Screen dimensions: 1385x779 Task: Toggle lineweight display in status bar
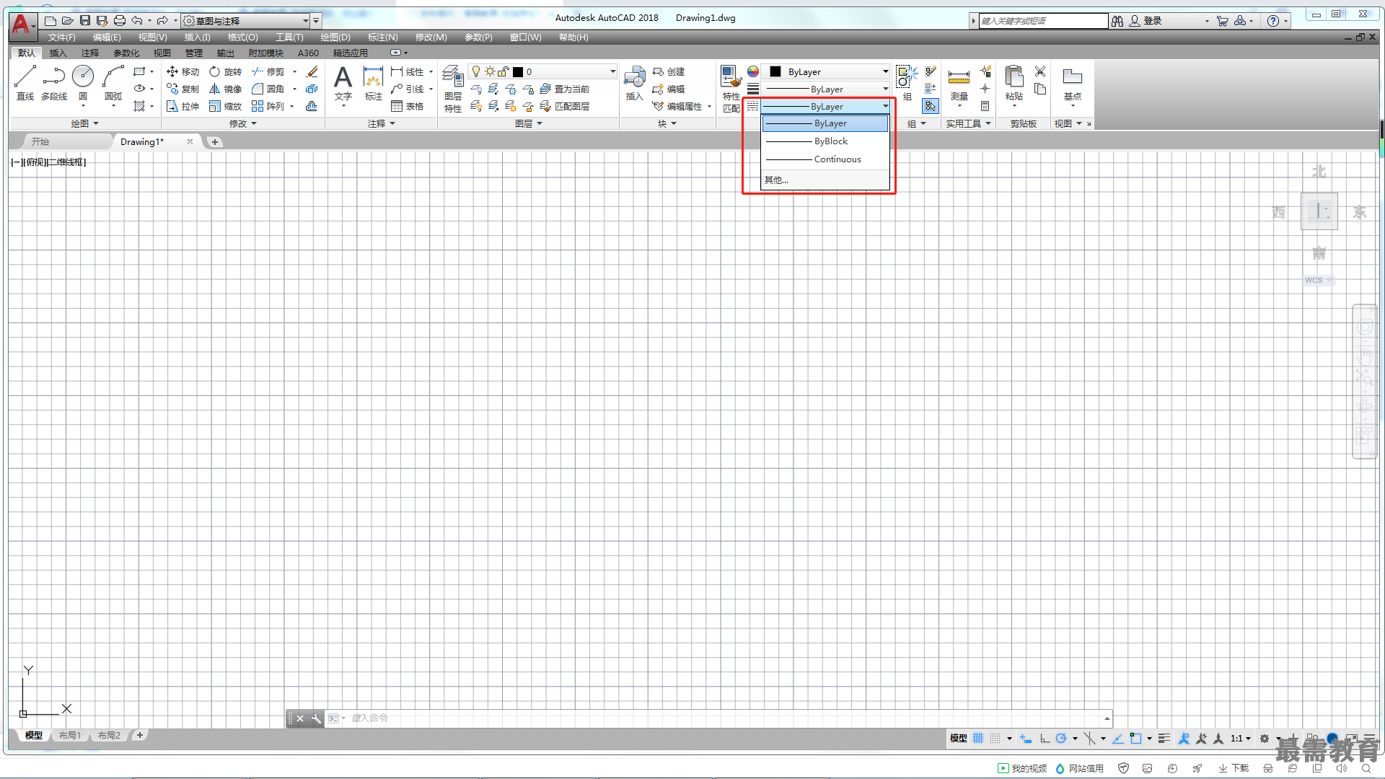click(x=1164, y=738)
